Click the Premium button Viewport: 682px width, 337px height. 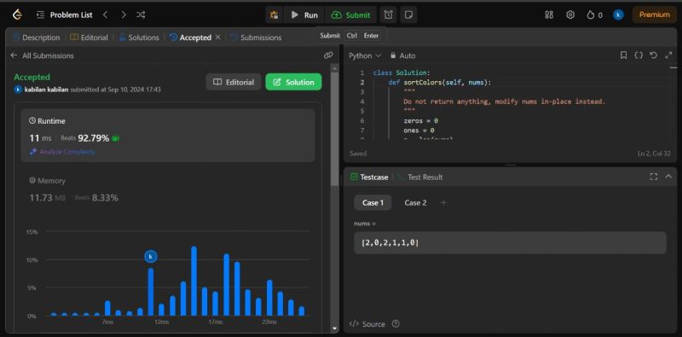coord(654,15)
